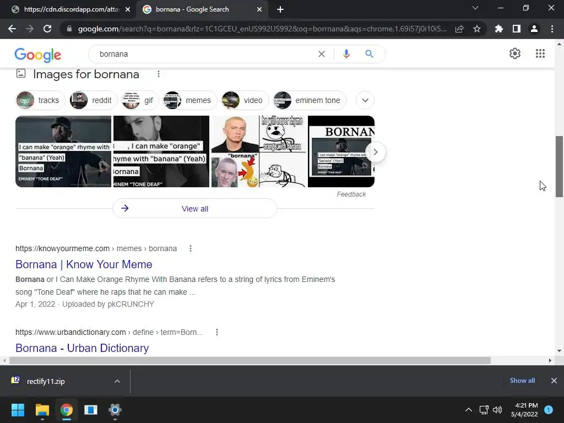Click the vertical scrollbar thumb
The image size is (564, 423).
coord(559,166)
